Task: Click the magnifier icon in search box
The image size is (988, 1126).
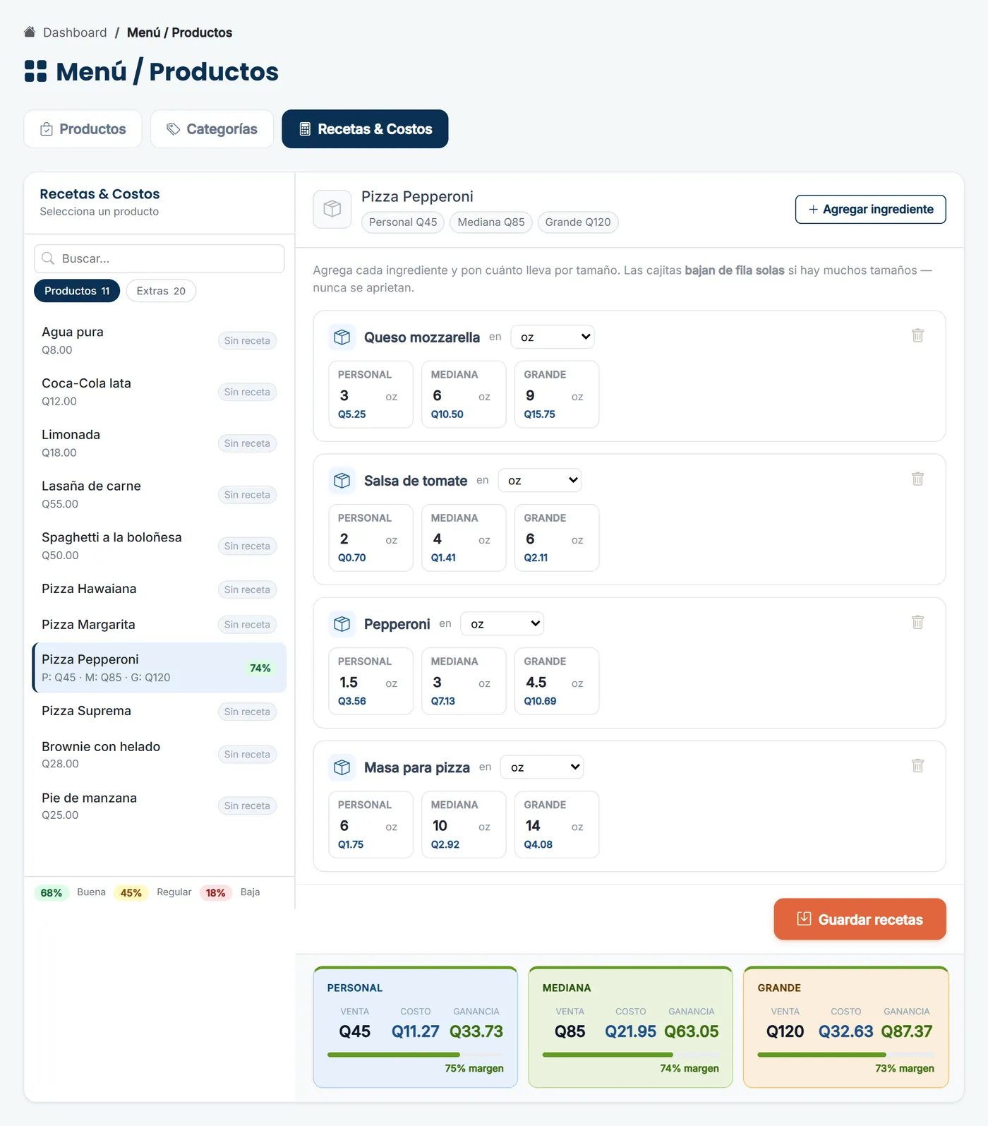Action: (x=48, y=258)
